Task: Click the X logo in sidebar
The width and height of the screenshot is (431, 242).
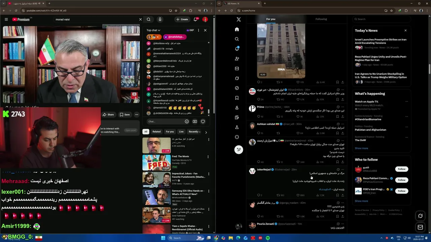Action: [238, 19]
